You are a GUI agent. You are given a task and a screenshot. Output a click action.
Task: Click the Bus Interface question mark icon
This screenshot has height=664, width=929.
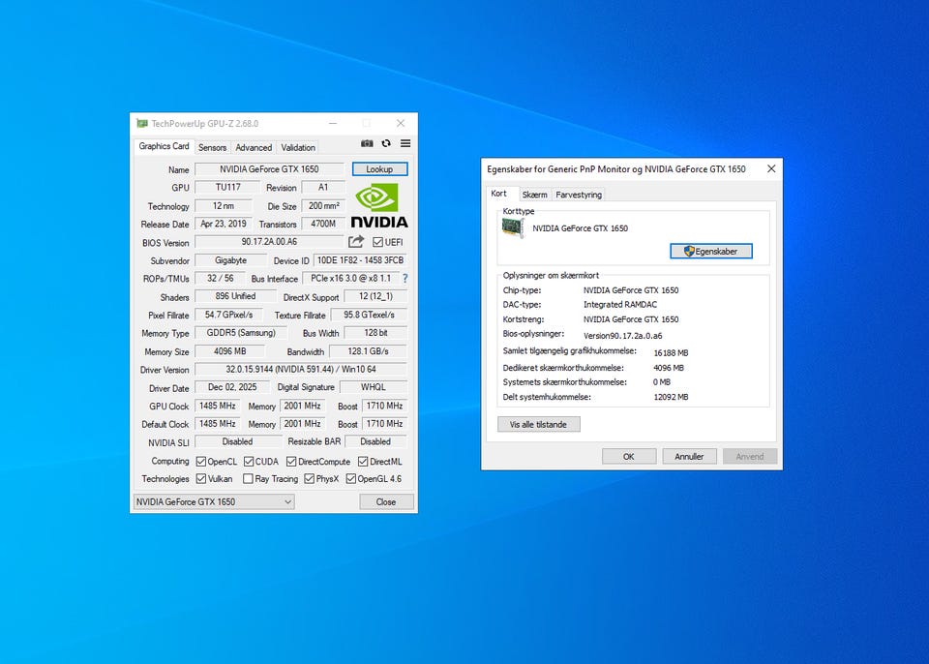pyautogui.click(x=405, y=279)
